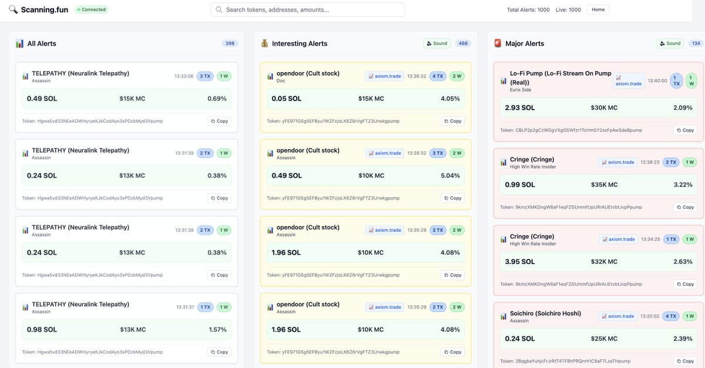Click the Connected status indicator

click(91, 9)
